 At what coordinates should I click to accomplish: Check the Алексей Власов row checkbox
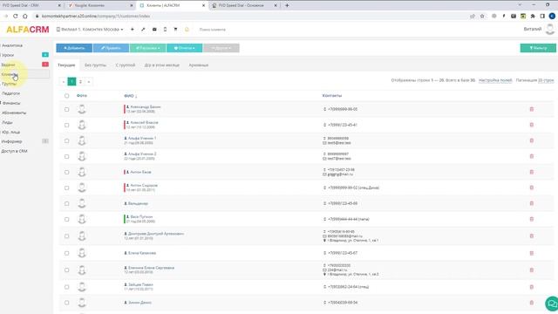point(66,125)
